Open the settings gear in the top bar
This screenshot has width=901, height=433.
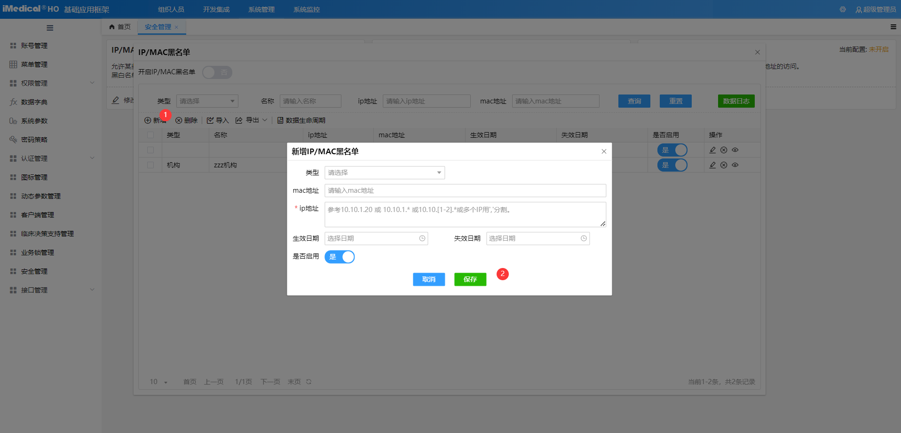pyautogui.click(x=842, y=9)
